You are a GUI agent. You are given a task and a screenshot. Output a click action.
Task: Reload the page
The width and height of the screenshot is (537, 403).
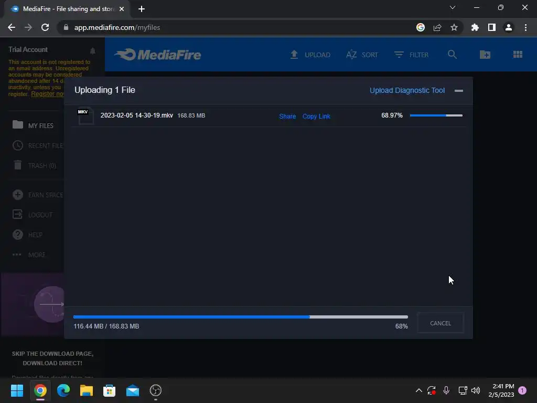(45, 27)
